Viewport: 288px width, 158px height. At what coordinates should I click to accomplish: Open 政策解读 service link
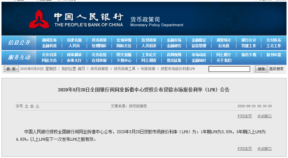click(74, 55)
